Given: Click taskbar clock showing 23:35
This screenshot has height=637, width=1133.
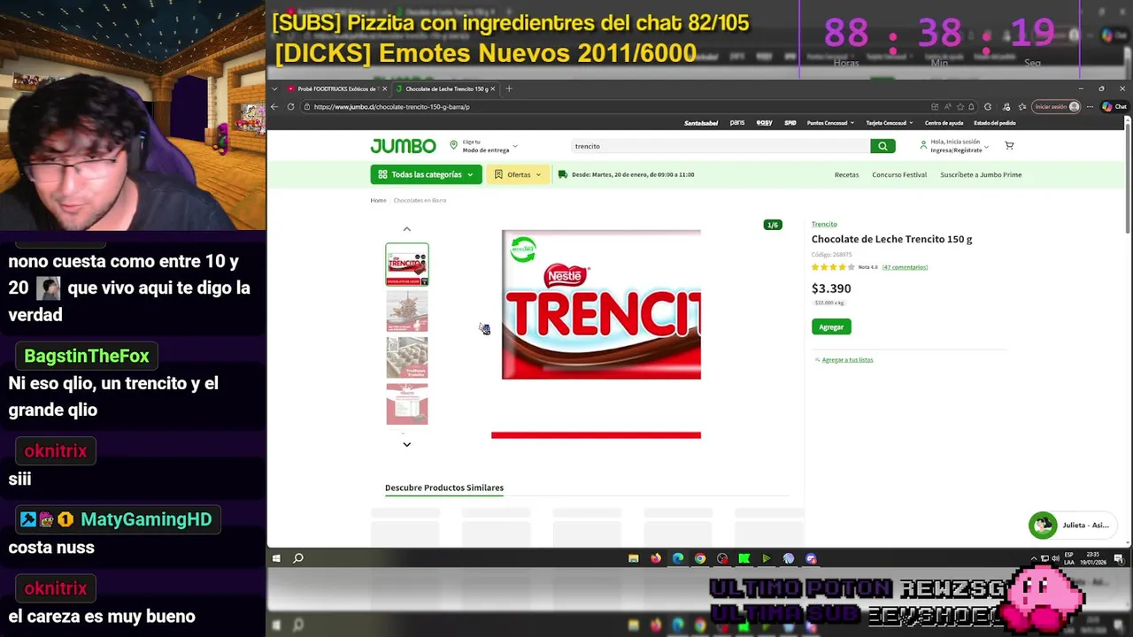Looking at the screenshot, I should click(x=1093, y=558).
